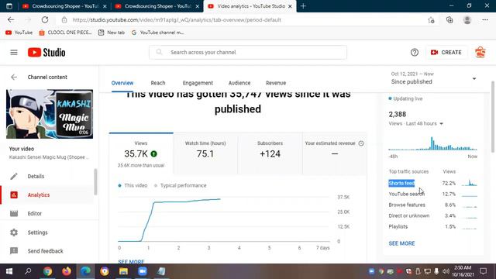Switch to the Audience tab
Viewport: 496px width, 279px height.
pyautogui.click(x=239, y=83)
